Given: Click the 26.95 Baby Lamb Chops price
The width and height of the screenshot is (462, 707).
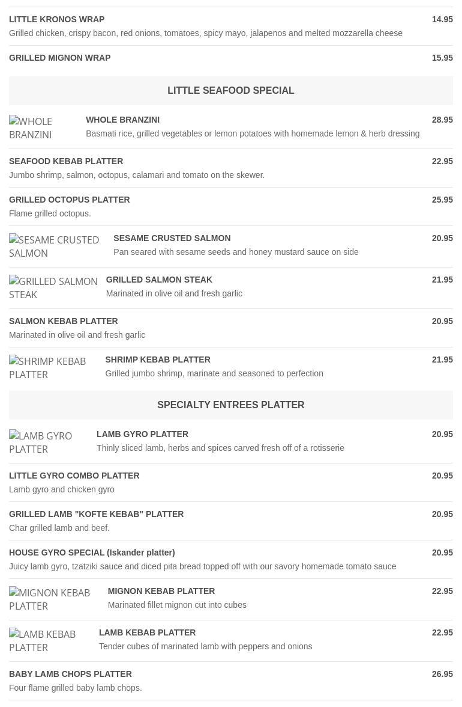Looking at the screenshot, I should click(442, 675).
